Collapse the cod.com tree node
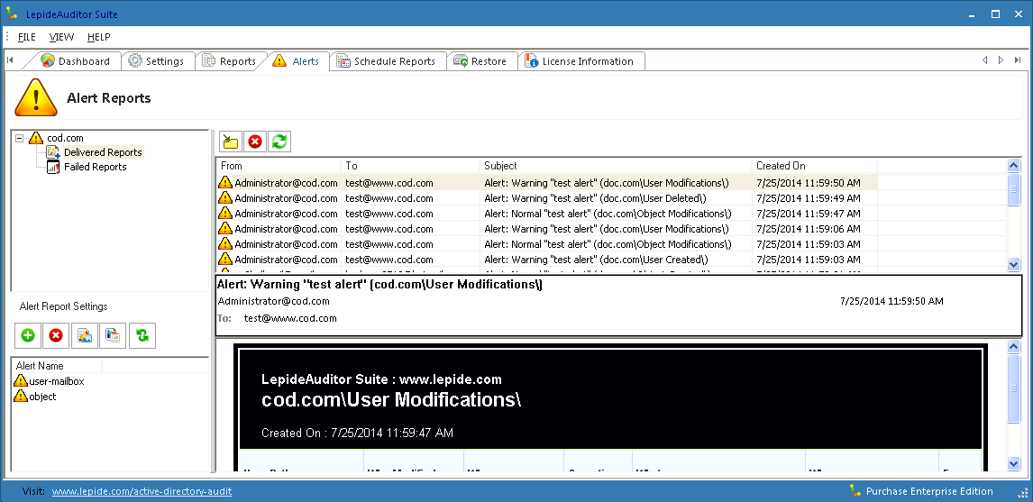This screenshot has height=502, width=1033. [20, 139]
